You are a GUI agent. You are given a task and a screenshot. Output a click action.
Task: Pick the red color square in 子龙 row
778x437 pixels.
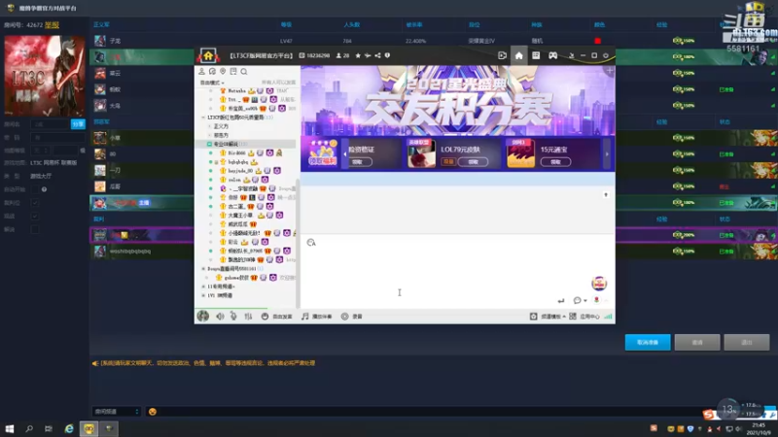(598, 41)
